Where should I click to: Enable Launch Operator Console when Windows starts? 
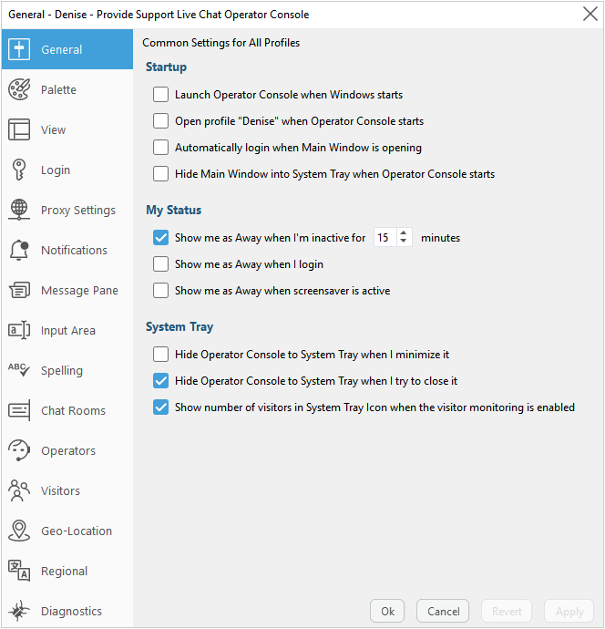click(160, 95)
